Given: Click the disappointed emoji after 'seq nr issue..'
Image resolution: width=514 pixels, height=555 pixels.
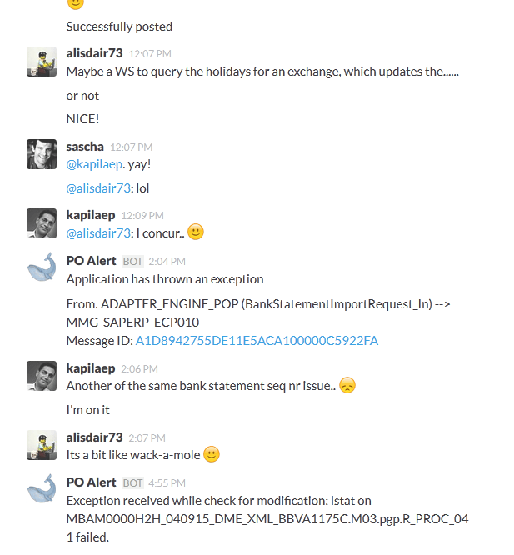Looking at the screenshot, I should 347,385.
